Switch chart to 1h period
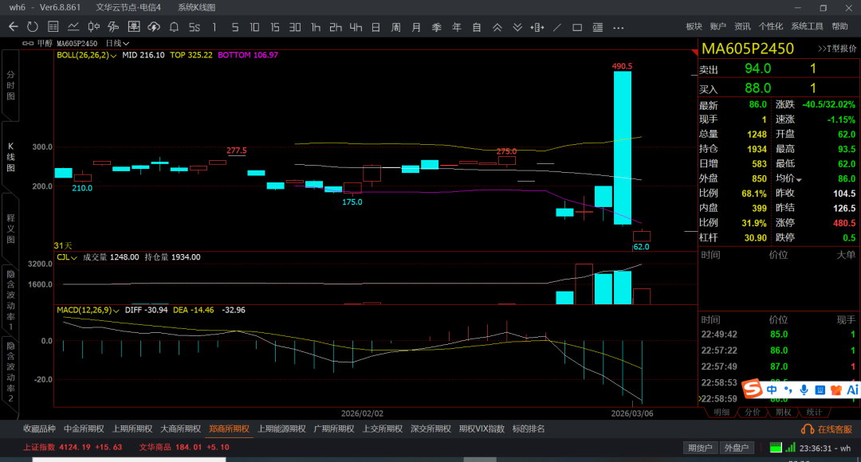861x462 pixels. [316, 27]
